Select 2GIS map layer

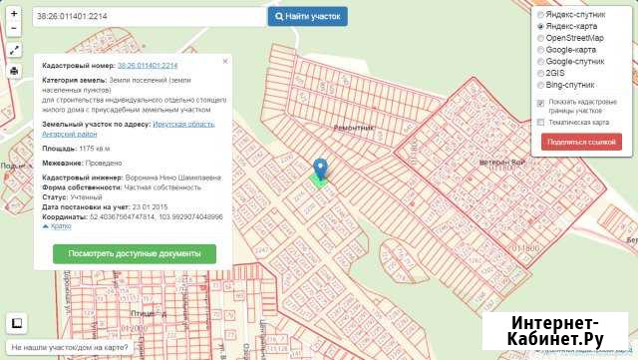pyautogui.click(x=540, y=74)
